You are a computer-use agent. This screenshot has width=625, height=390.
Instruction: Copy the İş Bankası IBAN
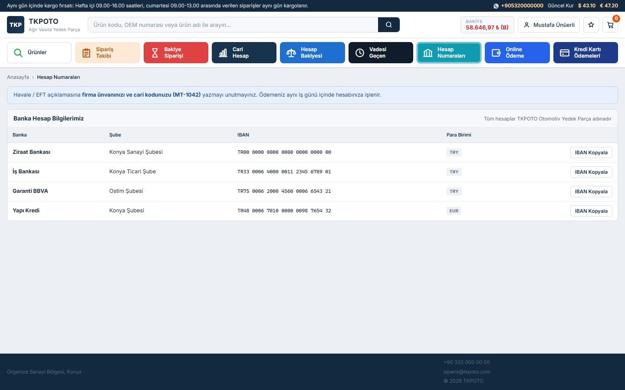click(591, 172)
